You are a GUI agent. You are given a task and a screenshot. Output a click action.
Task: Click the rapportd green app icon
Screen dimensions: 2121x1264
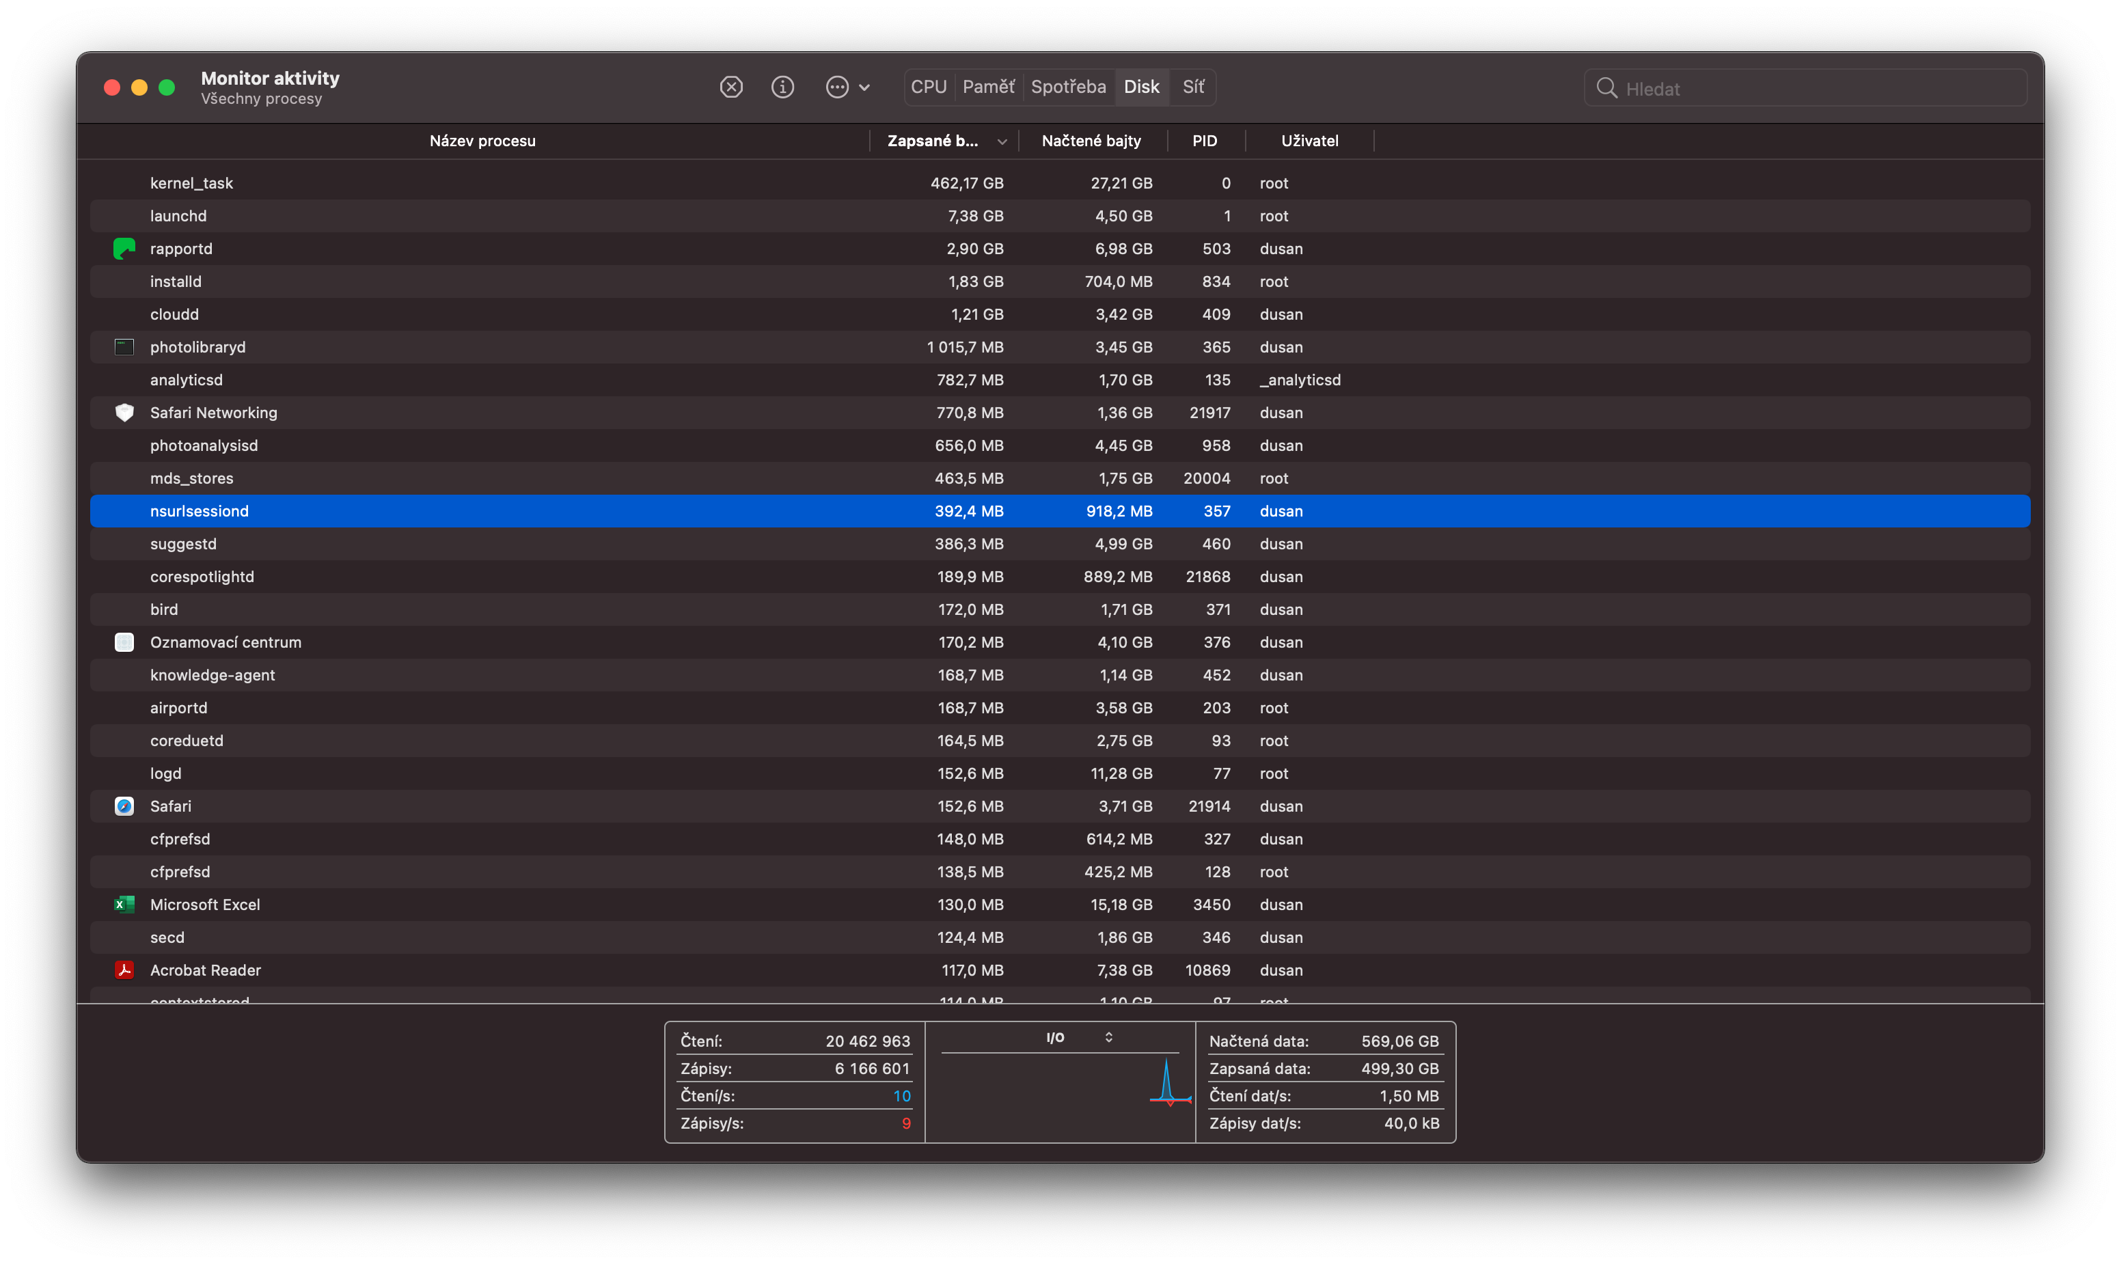[x=124, y=249]
